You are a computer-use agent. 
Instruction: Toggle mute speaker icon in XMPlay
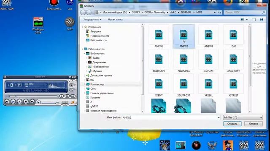(39, 102)
